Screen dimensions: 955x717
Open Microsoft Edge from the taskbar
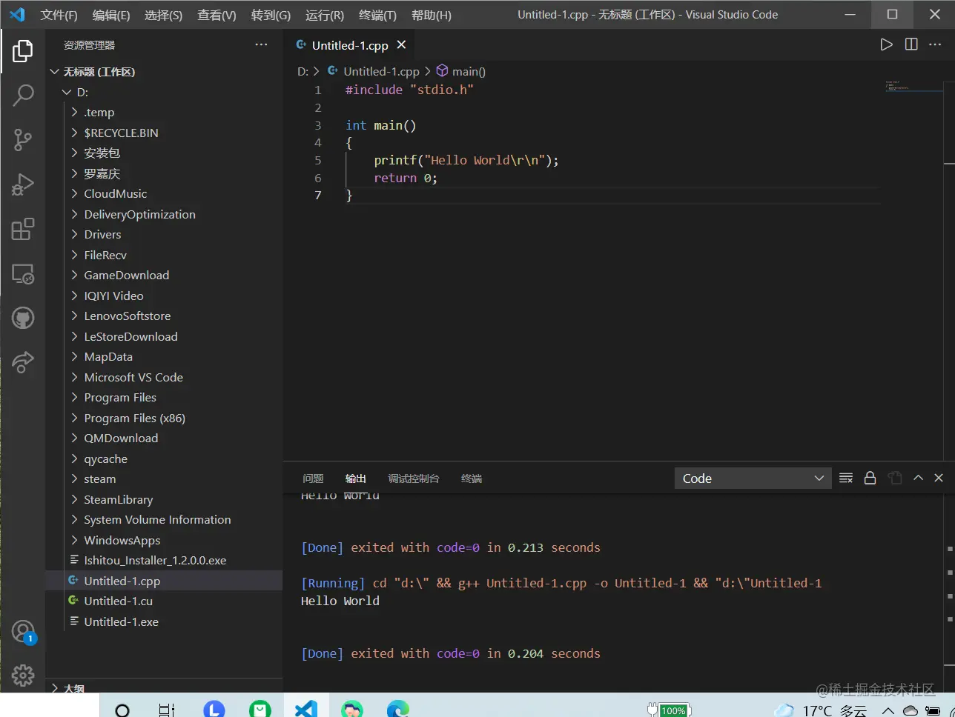pos(398,709)
